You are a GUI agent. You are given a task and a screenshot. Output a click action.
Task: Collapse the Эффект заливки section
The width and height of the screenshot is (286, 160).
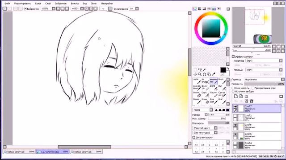[233, 56]
